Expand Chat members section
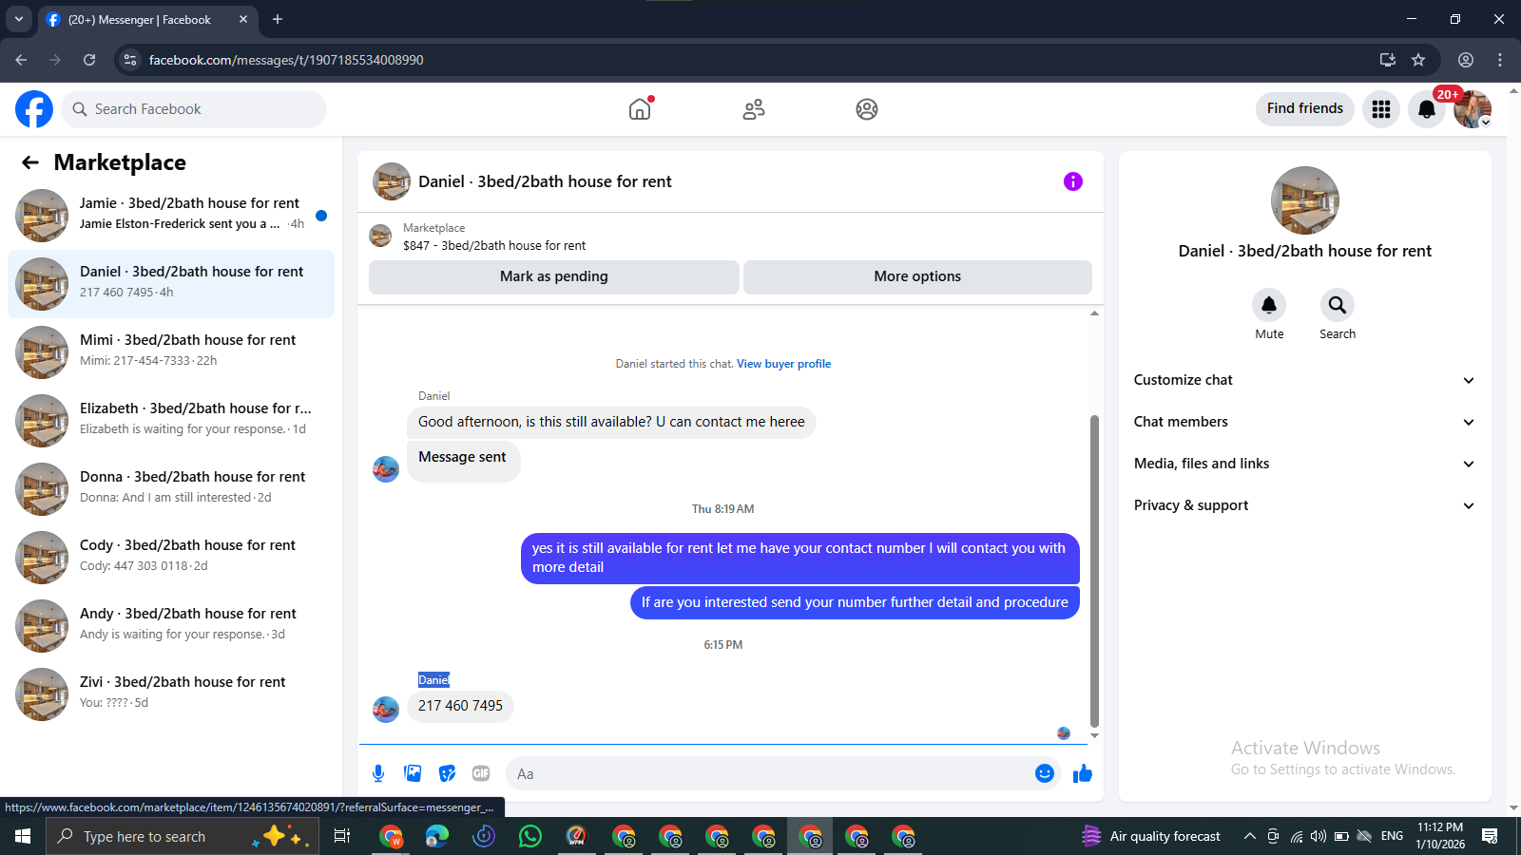The image size is (1521, 855). [1304, 422]
